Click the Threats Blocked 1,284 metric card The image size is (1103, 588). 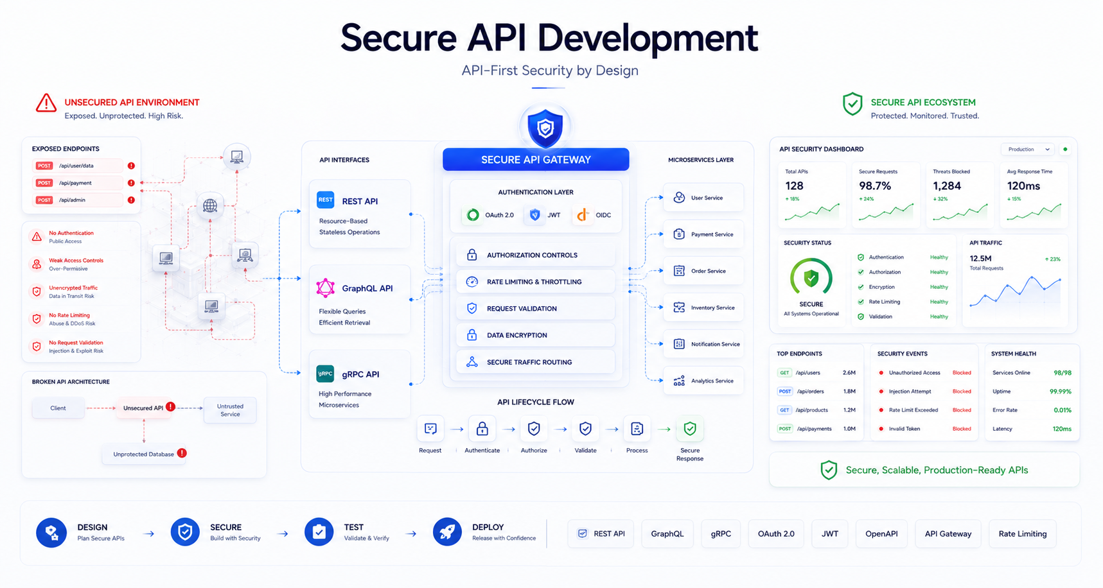click(960, 195)
